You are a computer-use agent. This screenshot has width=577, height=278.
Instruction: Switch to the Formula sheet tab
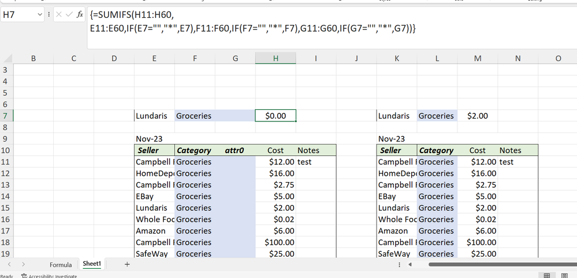click(61, 264)
